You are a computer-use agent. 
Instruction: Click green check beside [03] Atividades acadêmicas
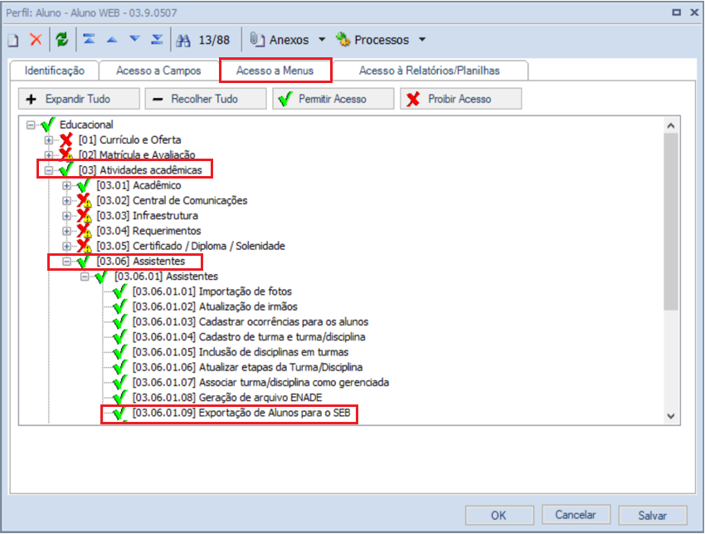66,169
